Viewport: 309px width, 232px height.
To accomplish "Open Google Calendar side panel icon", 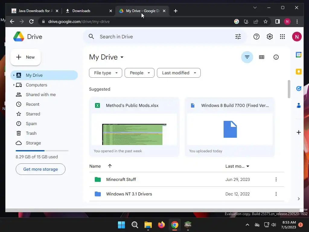I will pos(298,54).
